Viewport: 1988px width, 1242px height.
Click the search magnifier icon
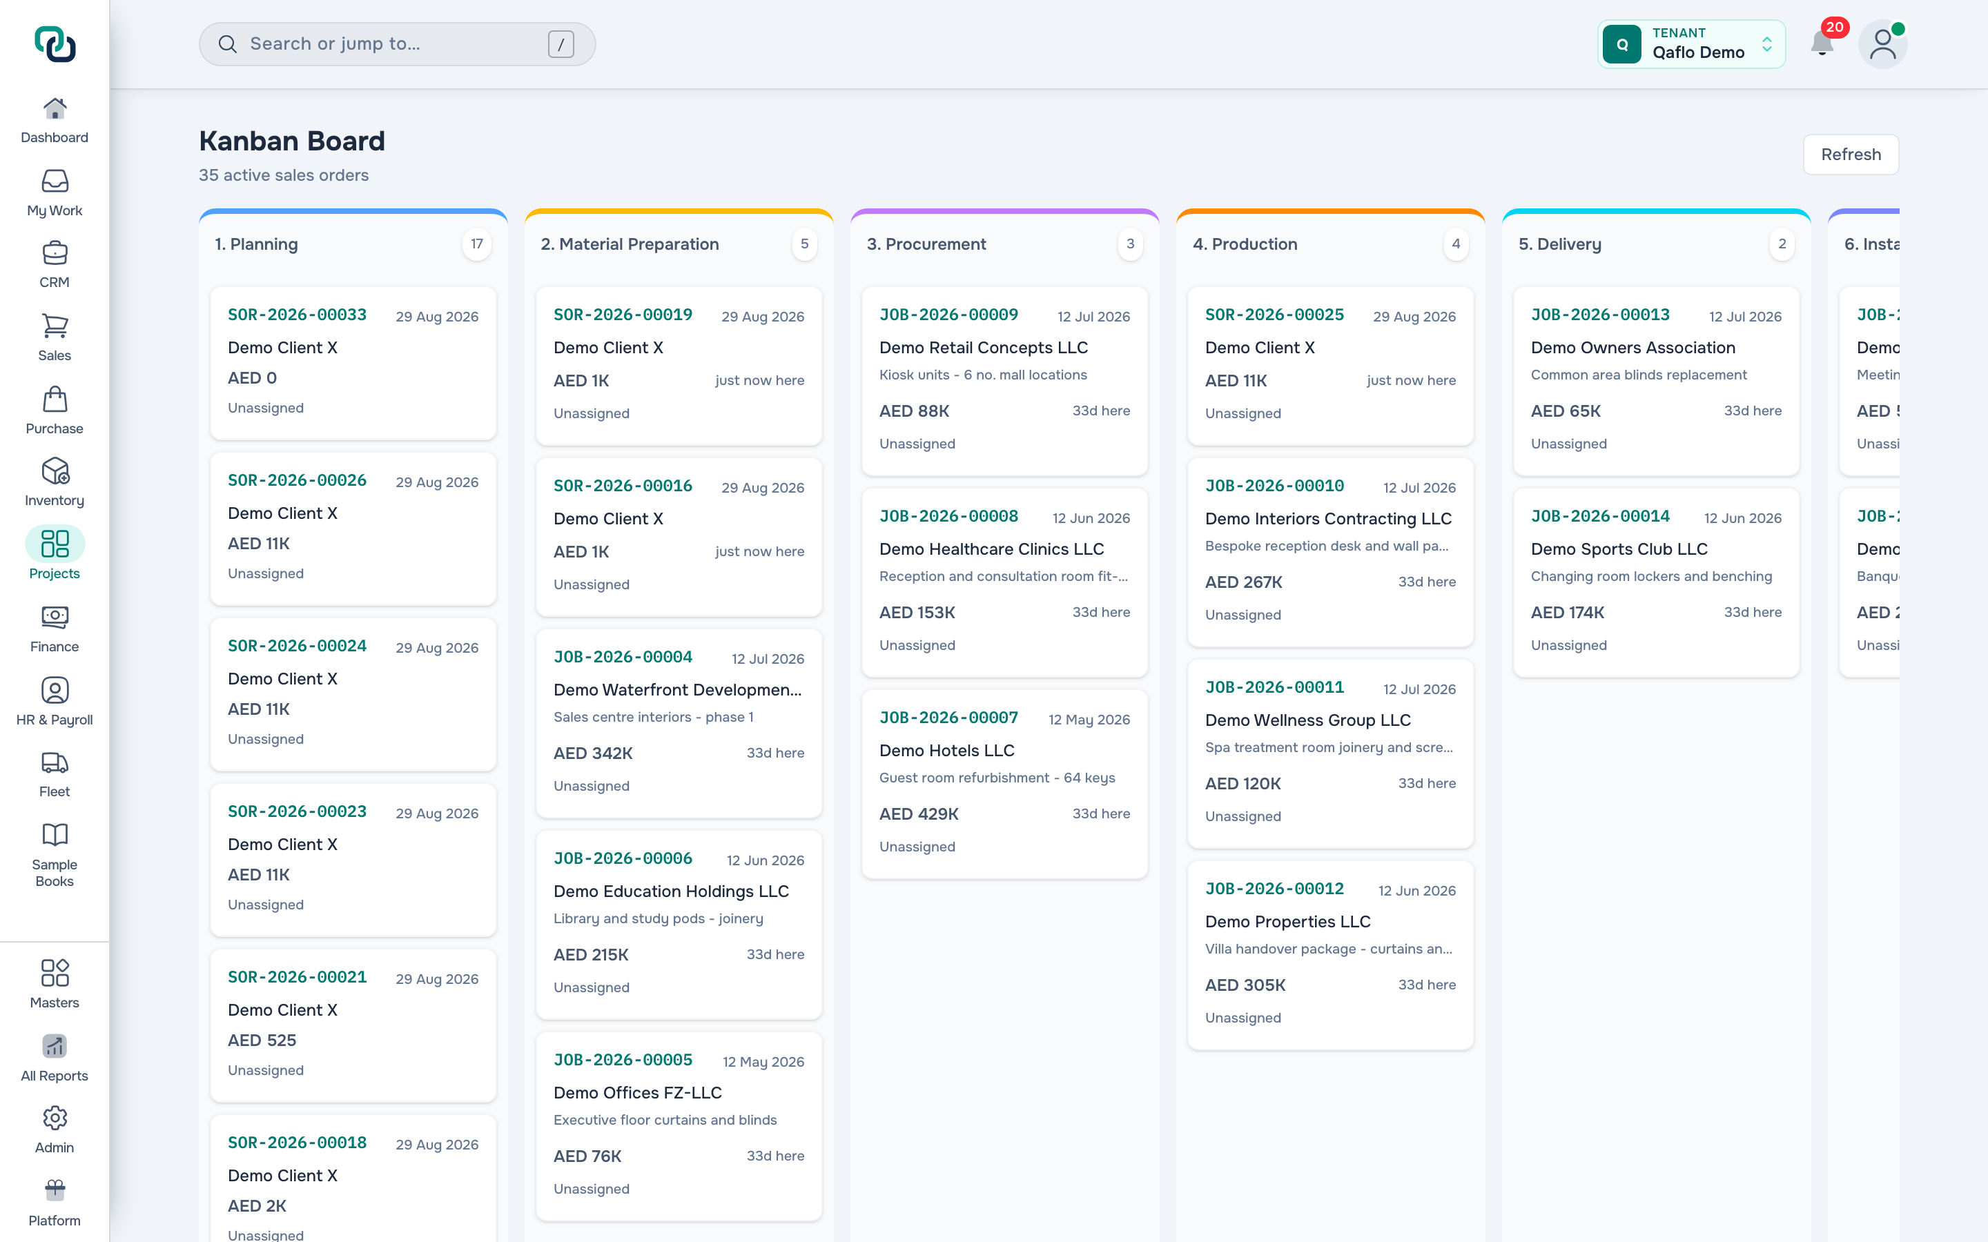(x=228, y=44)
